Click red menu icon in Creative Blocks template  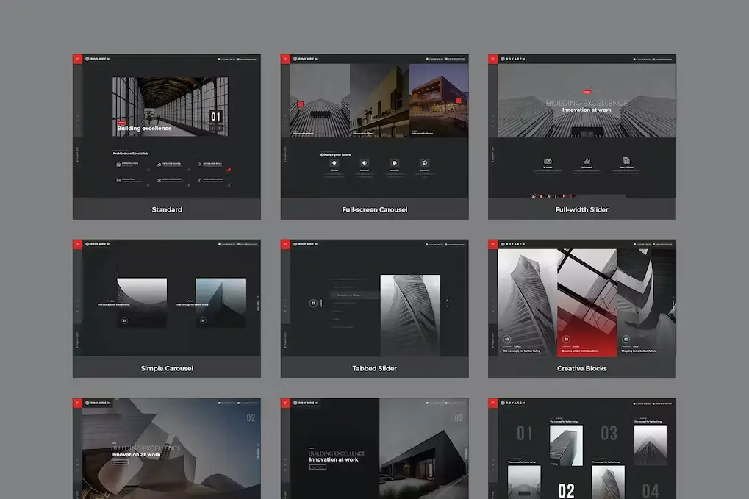[492, 244]
